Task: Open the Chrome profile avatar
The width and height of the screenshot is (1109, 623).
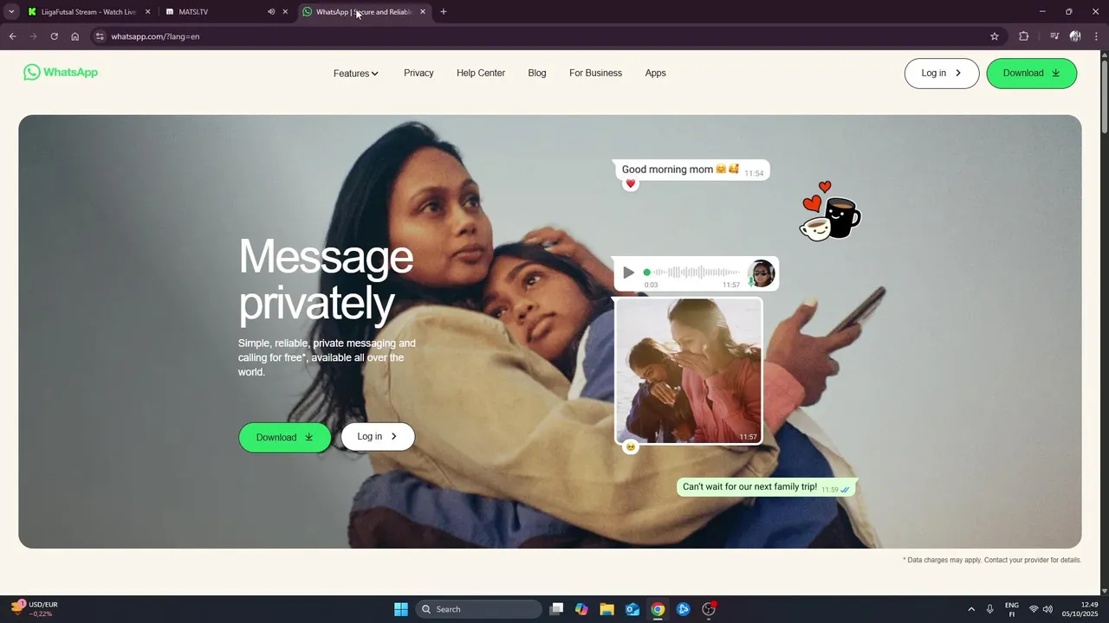Action: [x=1075, y=36]
